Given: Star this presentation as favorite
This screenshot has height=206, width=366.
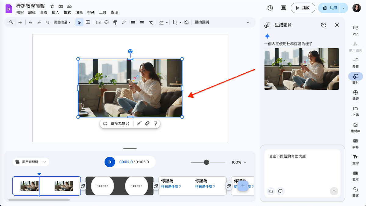Looking at the screenshot, I should pos(52,6).
